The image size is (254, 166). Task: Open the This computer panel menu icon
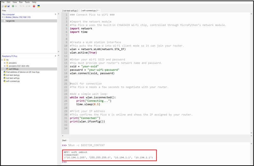click(55, 14)
